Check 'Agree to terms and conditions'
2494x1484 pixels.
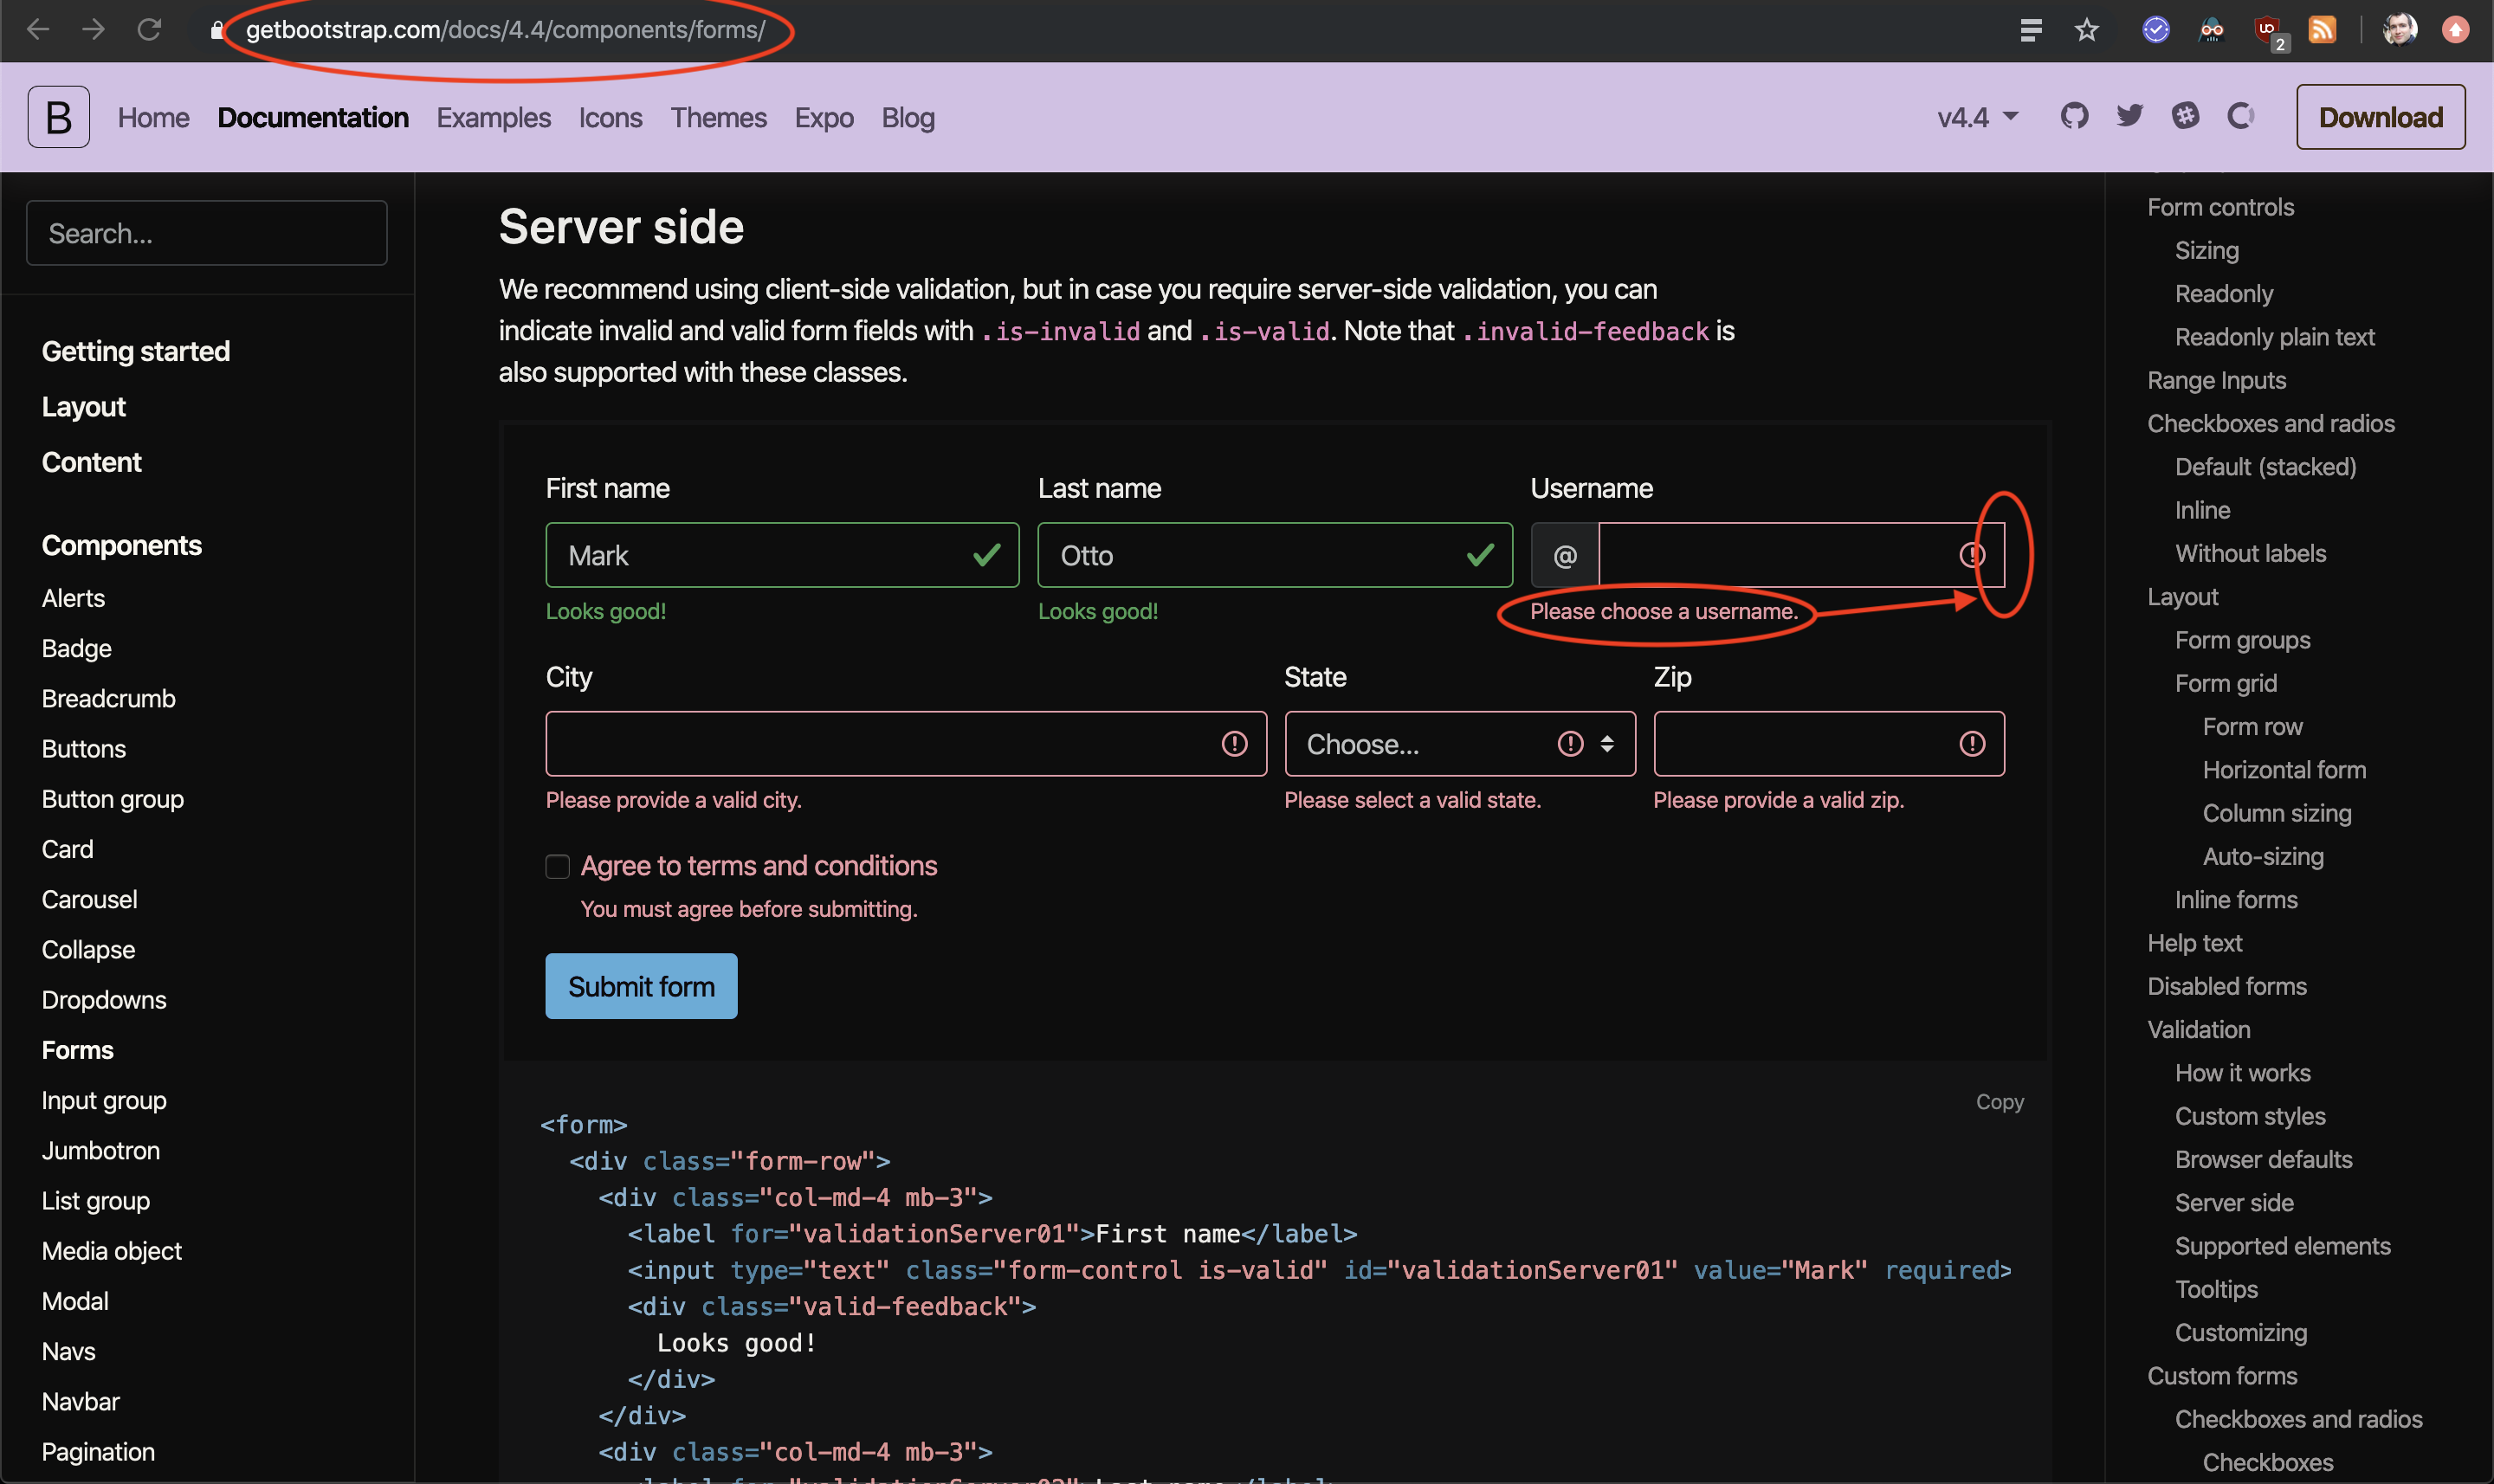pos(557,866)
